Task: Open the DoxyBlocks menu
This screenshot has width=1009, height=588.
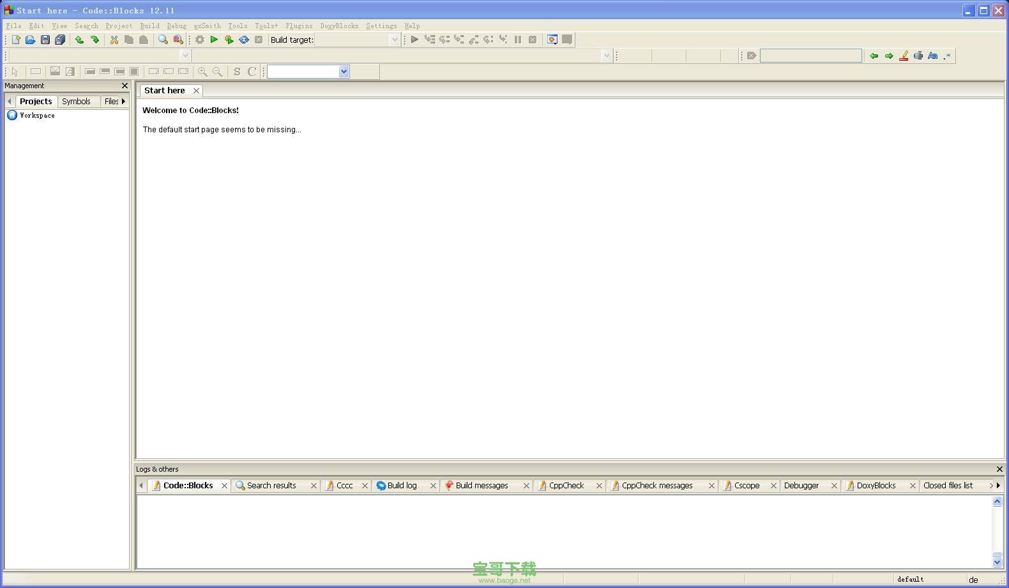Action: [x=339, y=26]
